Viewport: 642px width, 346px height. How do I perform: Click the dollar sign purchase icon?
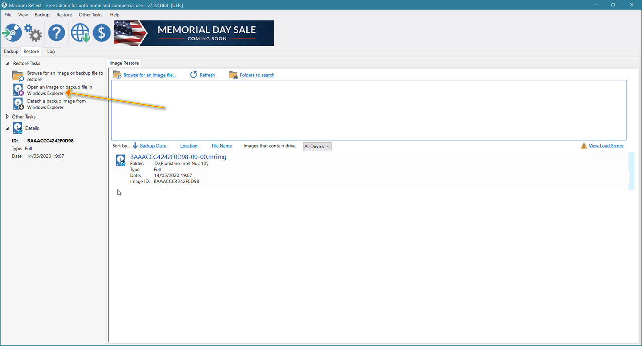point(102,33)
